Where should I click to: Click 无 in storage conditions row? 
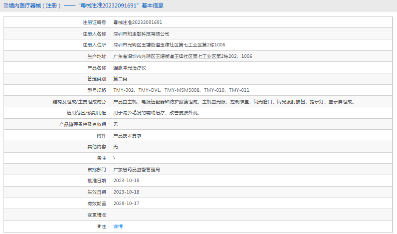tap(115, 124)
